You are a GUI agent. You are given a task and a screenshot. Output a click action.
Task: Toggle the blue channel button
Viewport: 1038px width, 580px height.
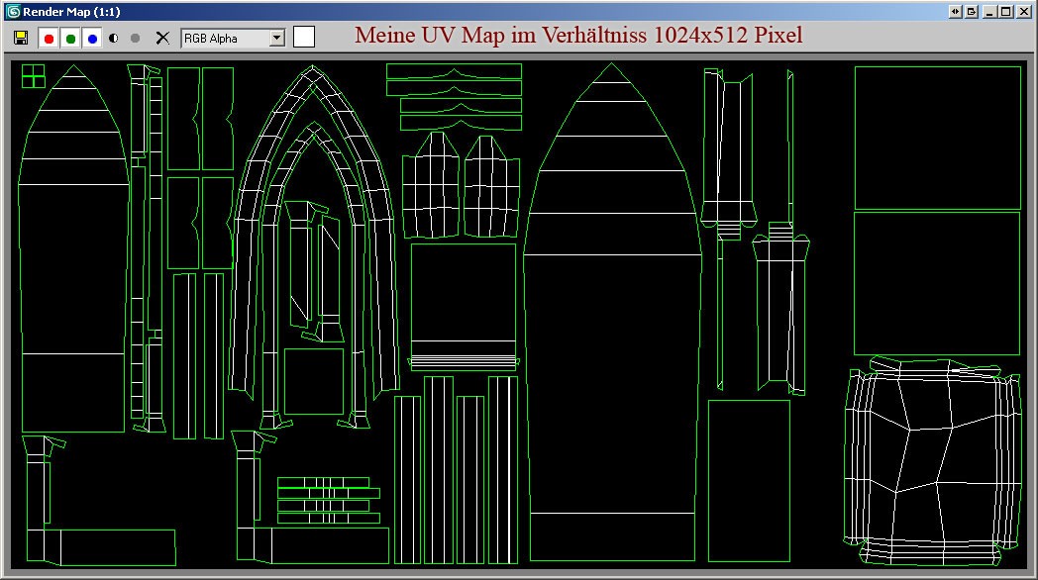pyautogui.click(x=92, y=39)
